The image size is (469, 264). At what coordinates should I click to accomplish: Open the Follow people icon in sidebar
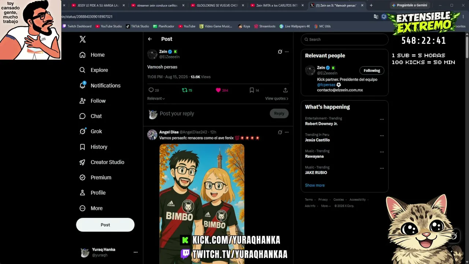(x=82, y=101)
